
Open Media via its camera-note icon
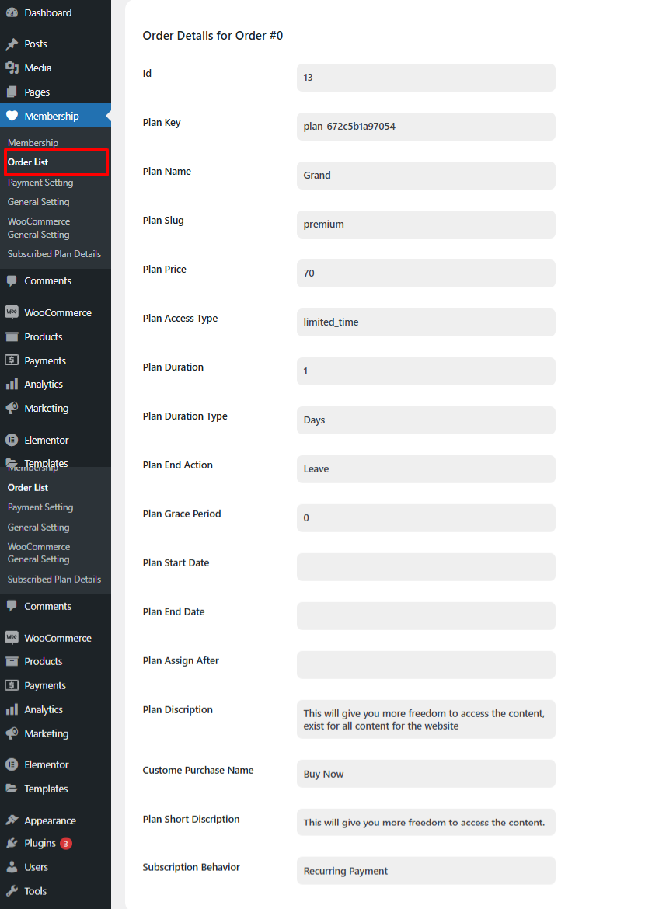[x=12, y=68]
